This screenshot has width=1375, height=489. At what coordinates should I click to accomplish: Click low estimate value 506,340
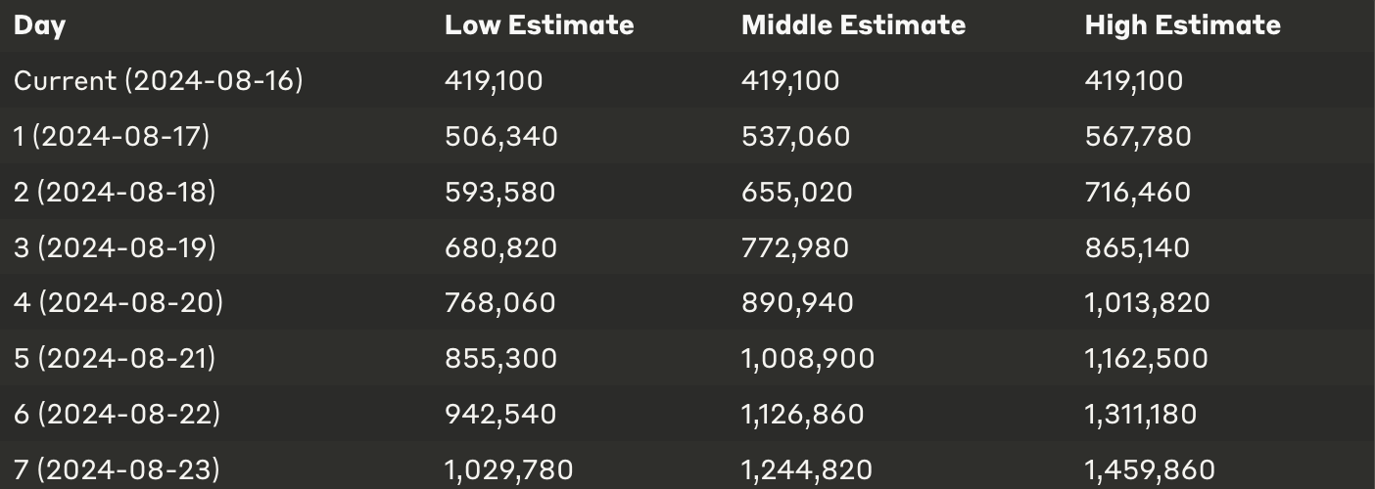[x=501, y=136]
